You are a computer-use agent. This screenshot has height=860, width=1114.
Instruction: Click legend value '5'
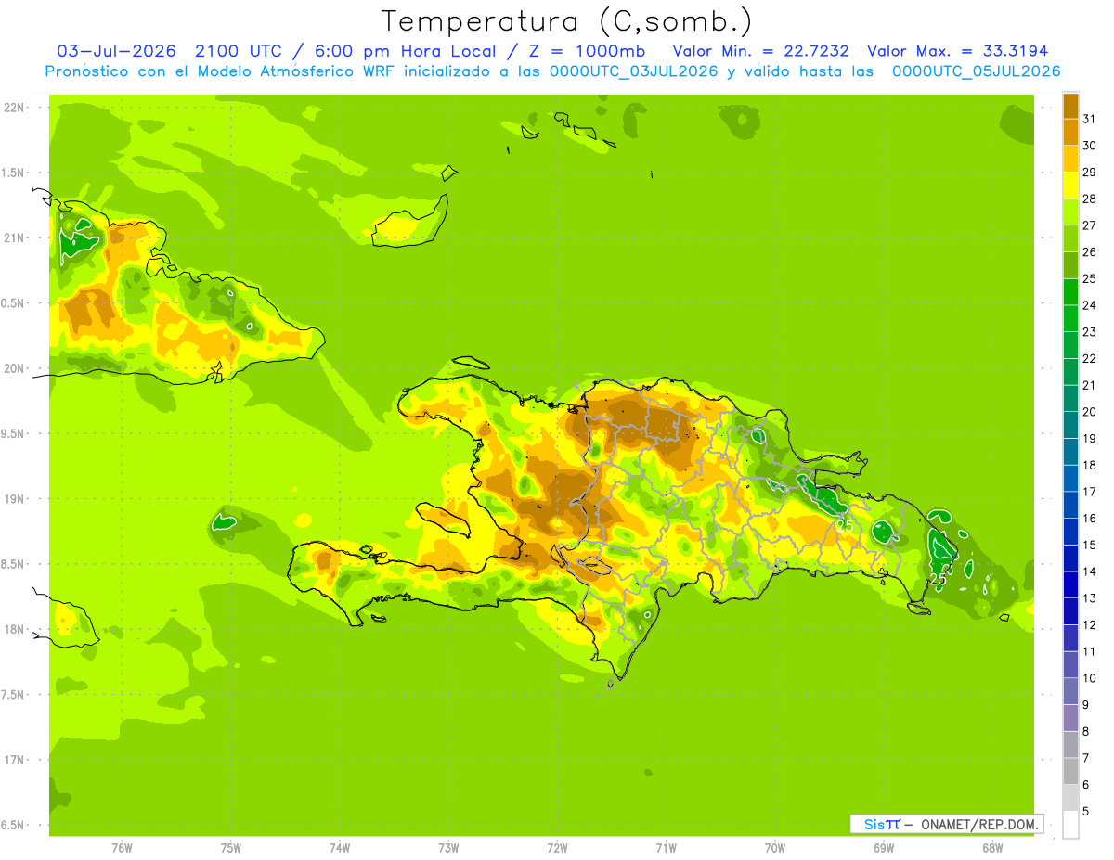coord(1087,811)
